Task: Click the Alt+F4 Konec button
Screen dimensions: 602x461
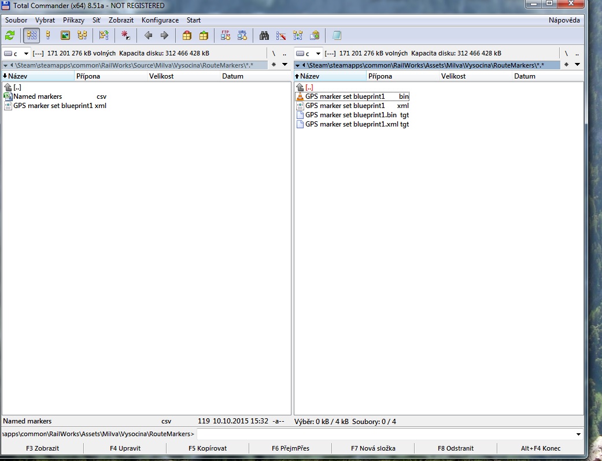Action: pyautogui.click(x=541, y=448)
